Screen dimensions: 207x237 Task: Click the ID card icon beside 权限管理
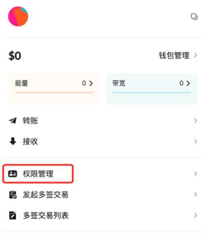click(12, 174)
